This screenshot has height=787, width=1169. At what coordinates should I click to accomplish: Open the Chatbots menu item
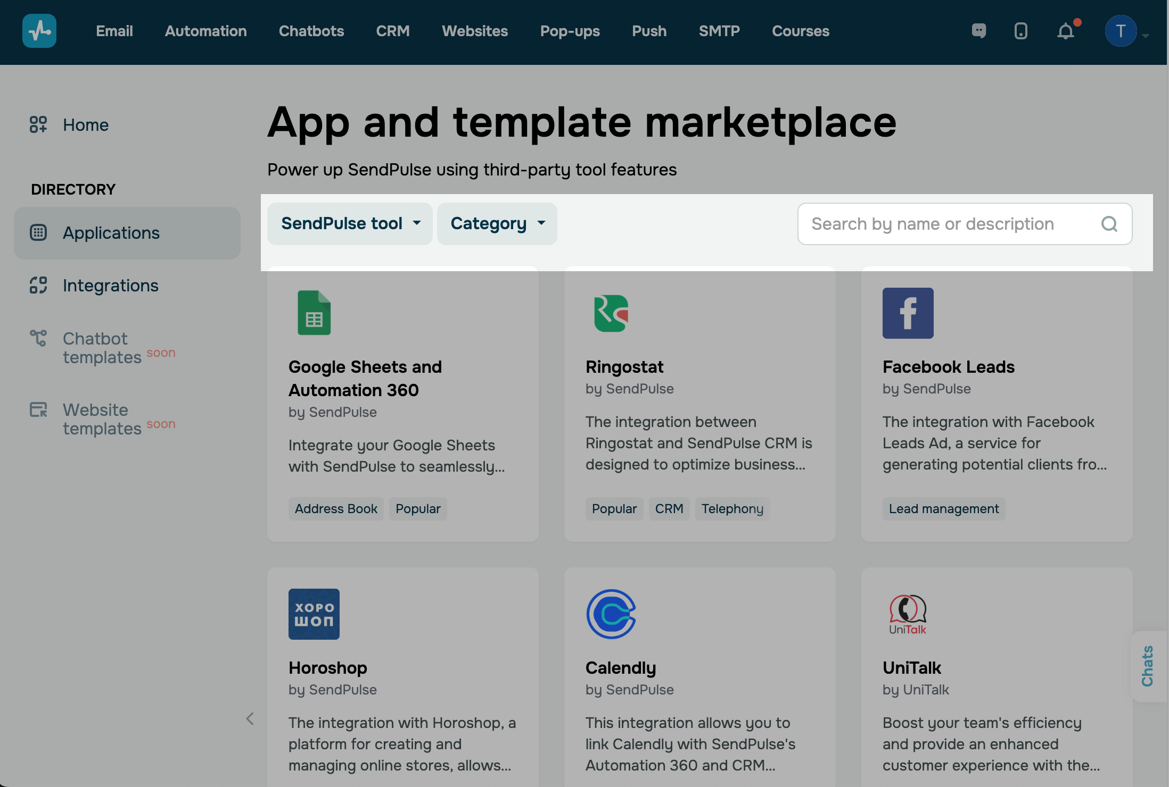(311, 31)
